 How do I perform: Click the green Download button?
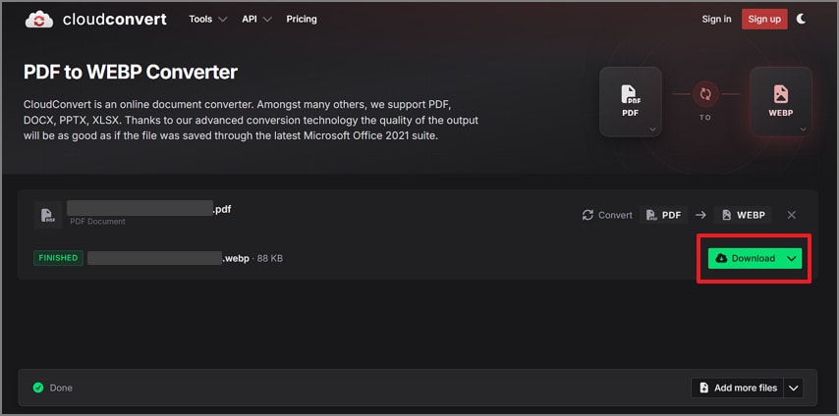pyautogui.click(x=746, y=258)
